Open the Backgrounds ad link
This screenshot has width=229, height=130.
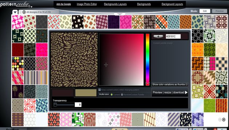click(144, 4)
